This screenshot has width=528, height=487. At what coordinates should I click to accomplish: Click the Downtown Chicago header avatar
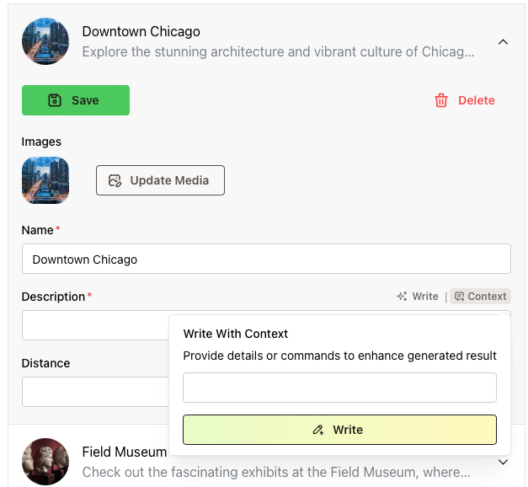(45, 41)
